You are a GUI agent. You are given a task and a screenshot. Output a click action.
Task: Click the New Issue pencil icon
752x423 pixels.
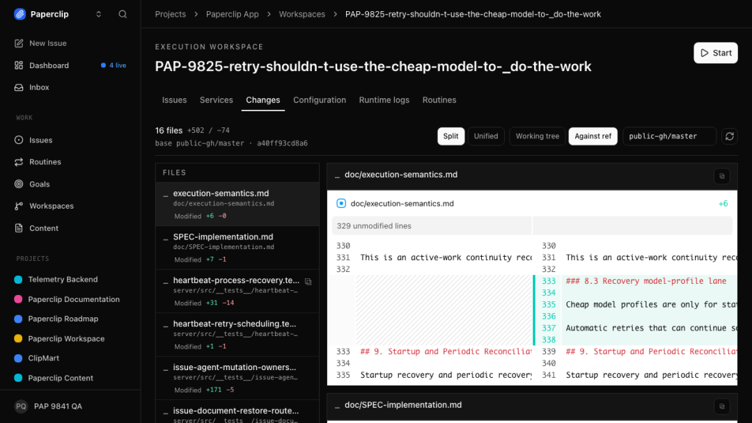tap(19, 43)
